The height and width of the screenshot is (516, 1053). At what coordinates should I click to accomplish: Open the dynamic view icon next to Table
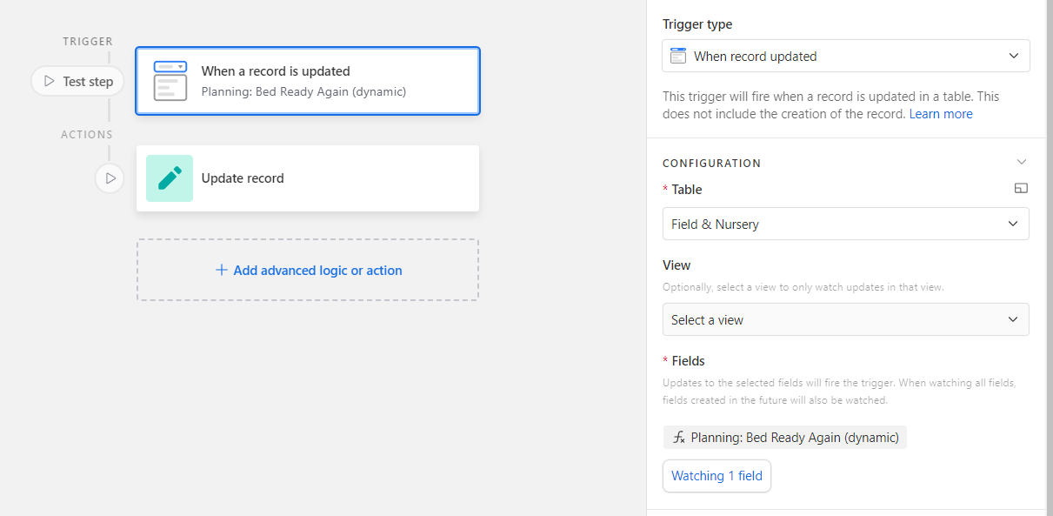tap(1021, 189)
